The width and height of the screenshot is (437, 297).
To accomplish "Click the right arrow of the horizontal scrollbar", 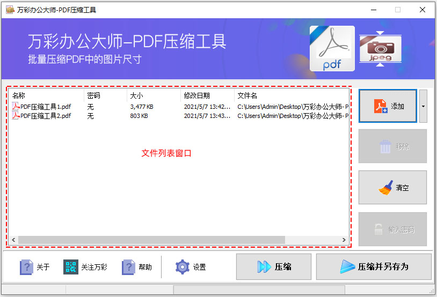I will pyautogui.click(x=344, y=240).
